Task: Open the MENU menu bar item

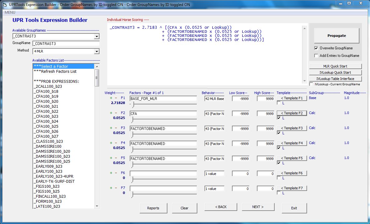Action: tap(10, 12)
